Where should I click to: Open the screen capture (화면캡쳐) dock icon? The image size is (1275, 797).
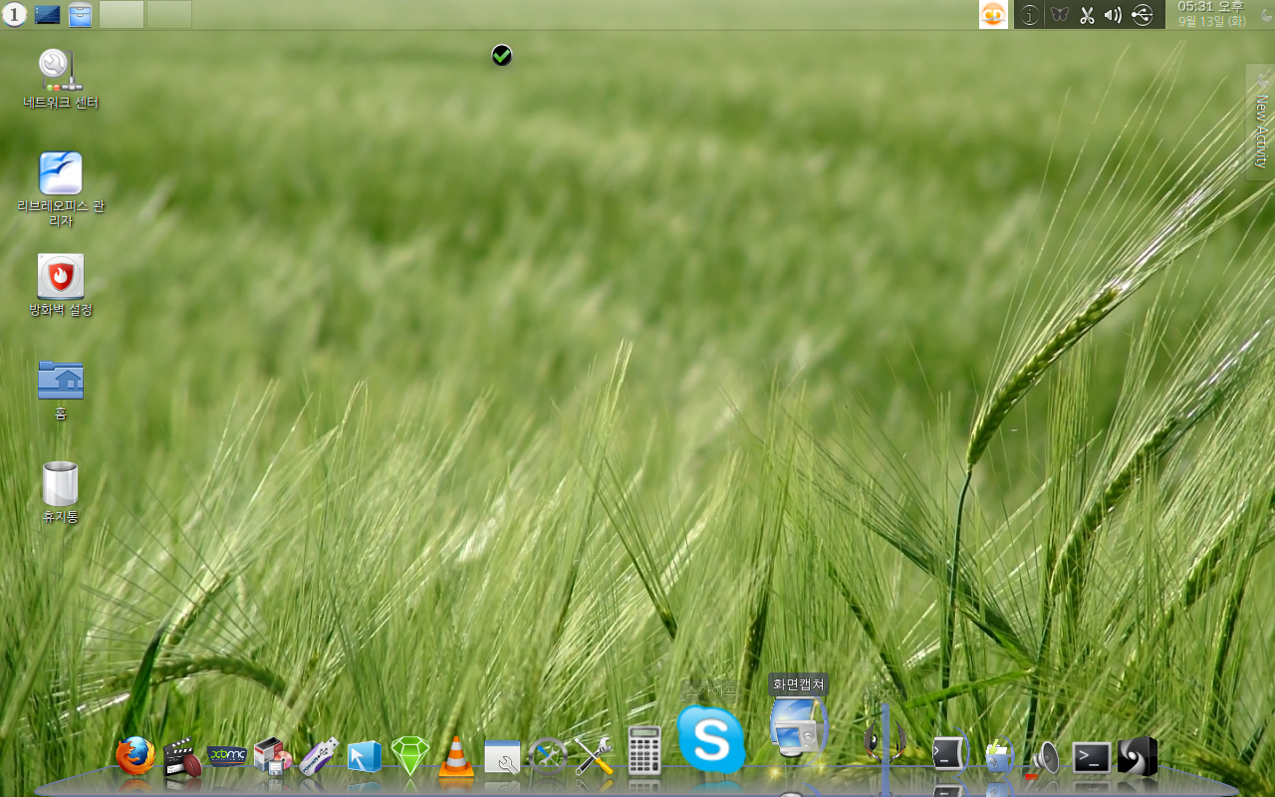[x=797, y=727]
